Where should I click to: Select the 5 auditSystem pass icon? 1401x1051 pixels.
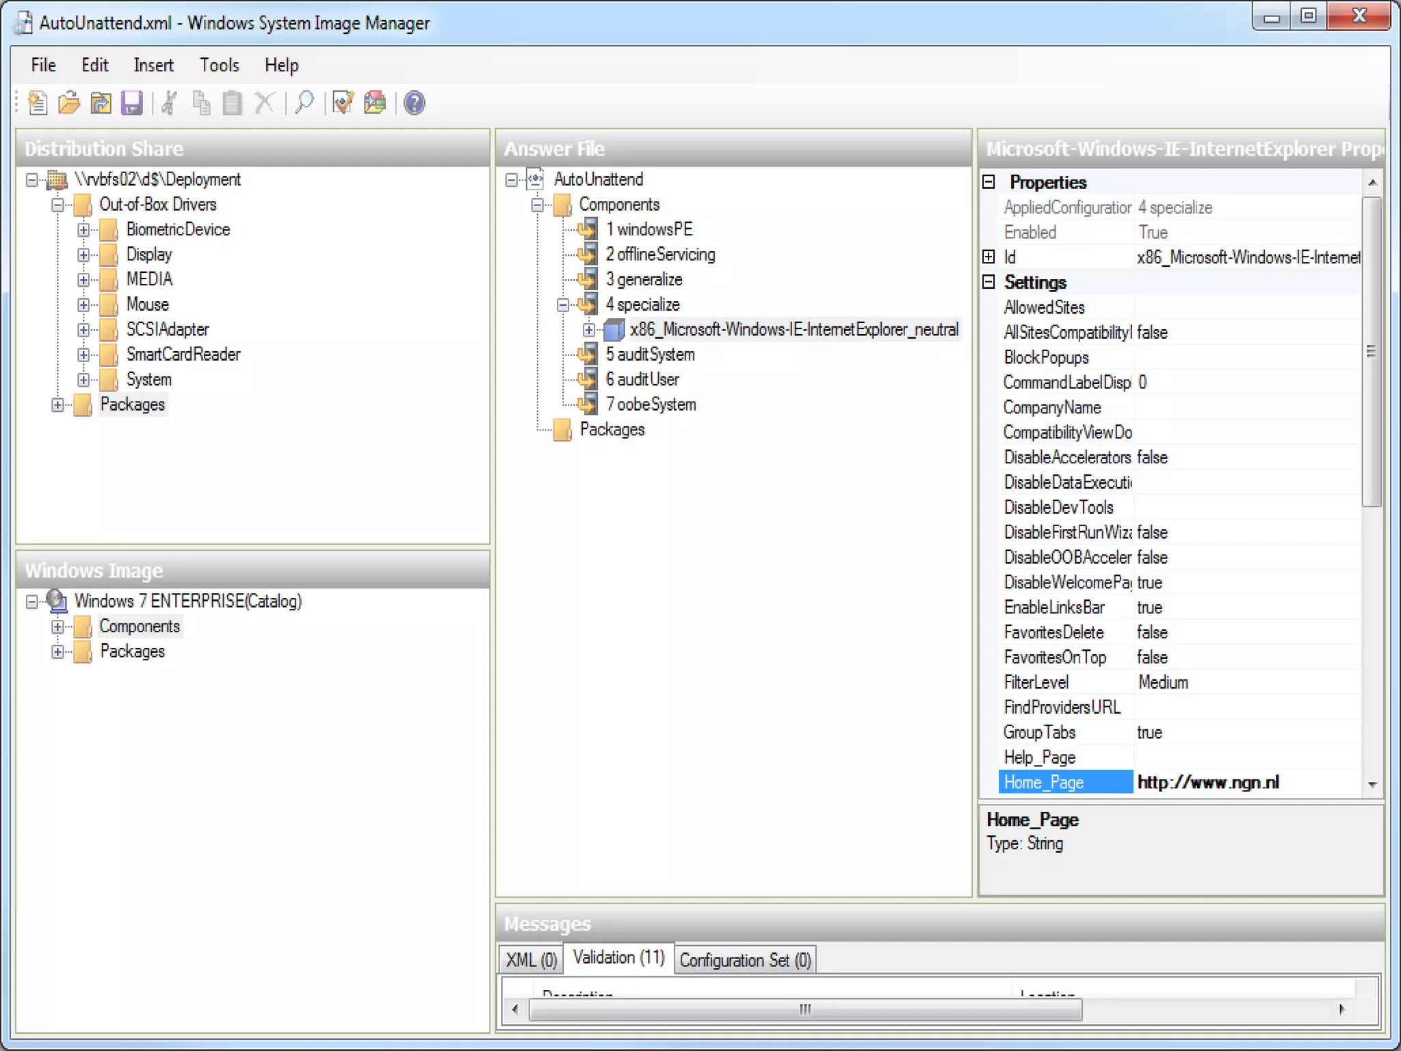pyautogui.click(x=587, y=354)
